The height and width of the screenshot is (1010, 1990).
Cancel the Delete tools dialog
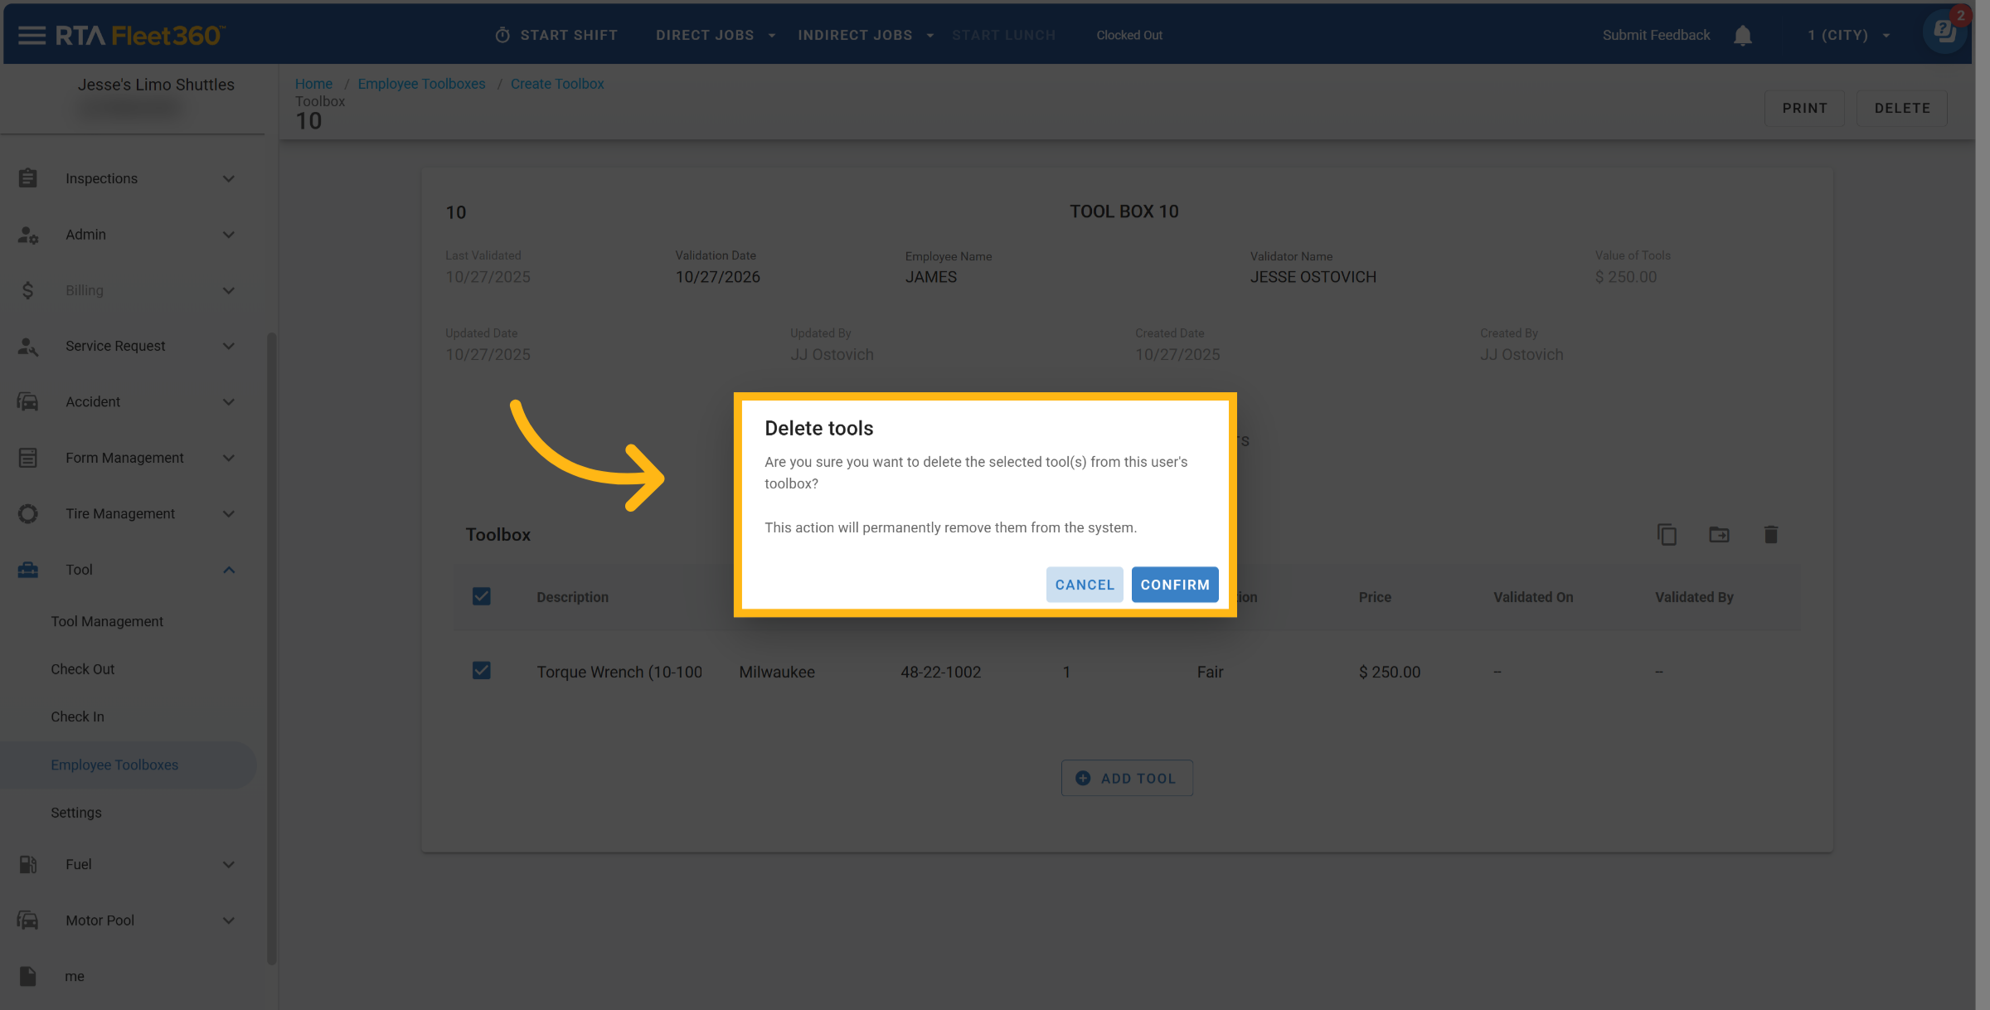tap(1084, 585)
